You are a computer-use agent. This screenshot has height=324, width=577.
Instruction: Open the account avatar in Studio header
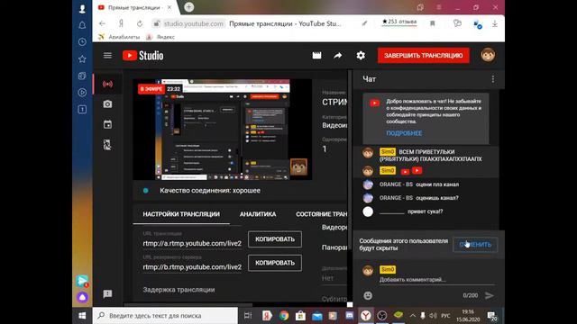point(488,55)
